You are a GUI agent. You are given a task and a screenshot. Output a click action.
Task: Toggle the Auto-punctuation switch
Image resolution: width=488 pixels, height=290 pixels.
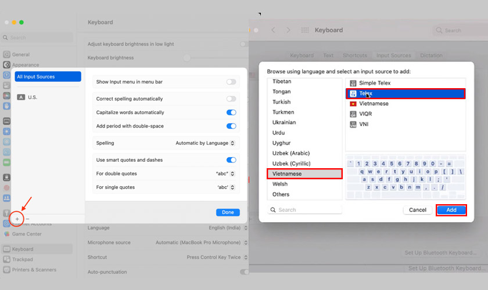pyautogui.click(x=245, y=272)
